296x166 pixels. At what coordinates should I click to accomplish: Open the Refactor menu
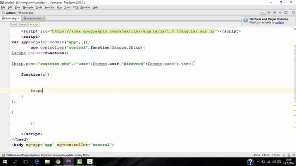pyautogui.click(x=49, y=7)
